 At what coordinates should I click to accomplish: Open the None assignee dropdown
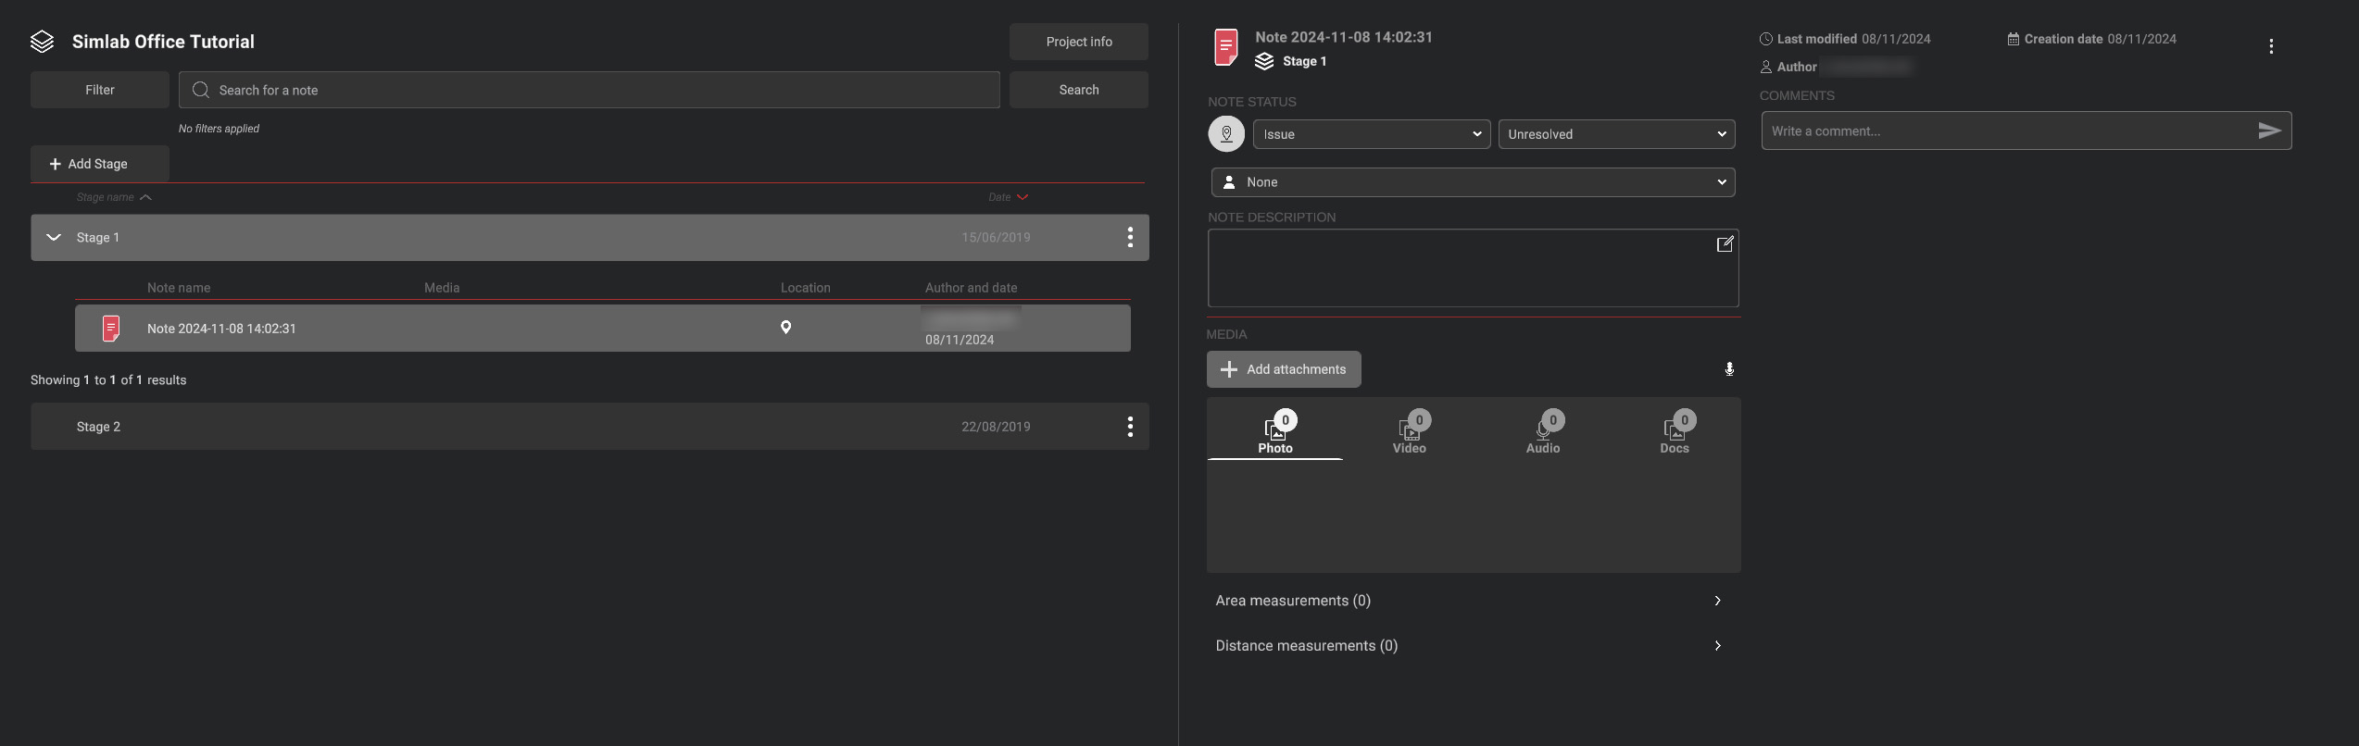[x=1473, y=182]
